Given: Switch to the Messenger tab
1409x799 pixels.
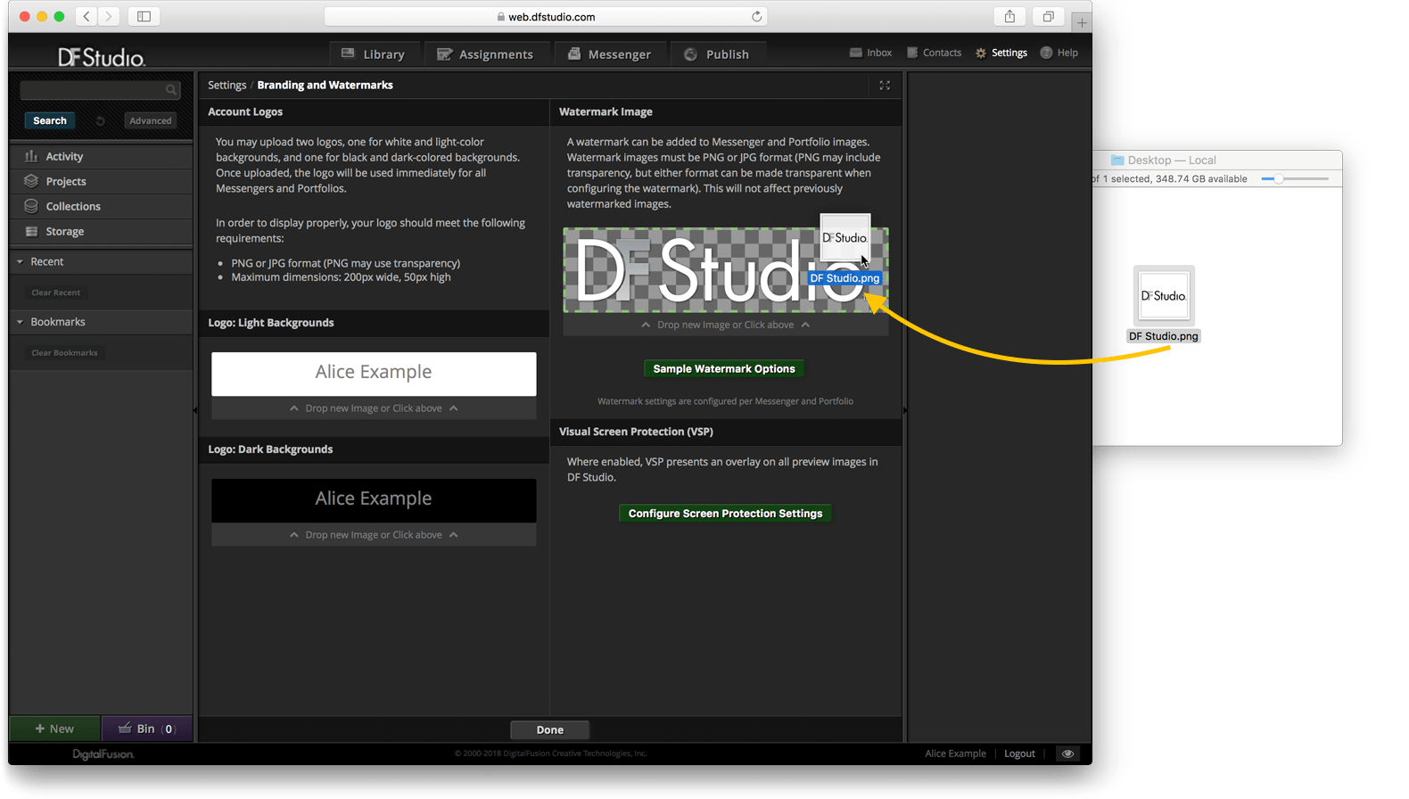Looking at the screenshot, I should [x=610, y=54].
